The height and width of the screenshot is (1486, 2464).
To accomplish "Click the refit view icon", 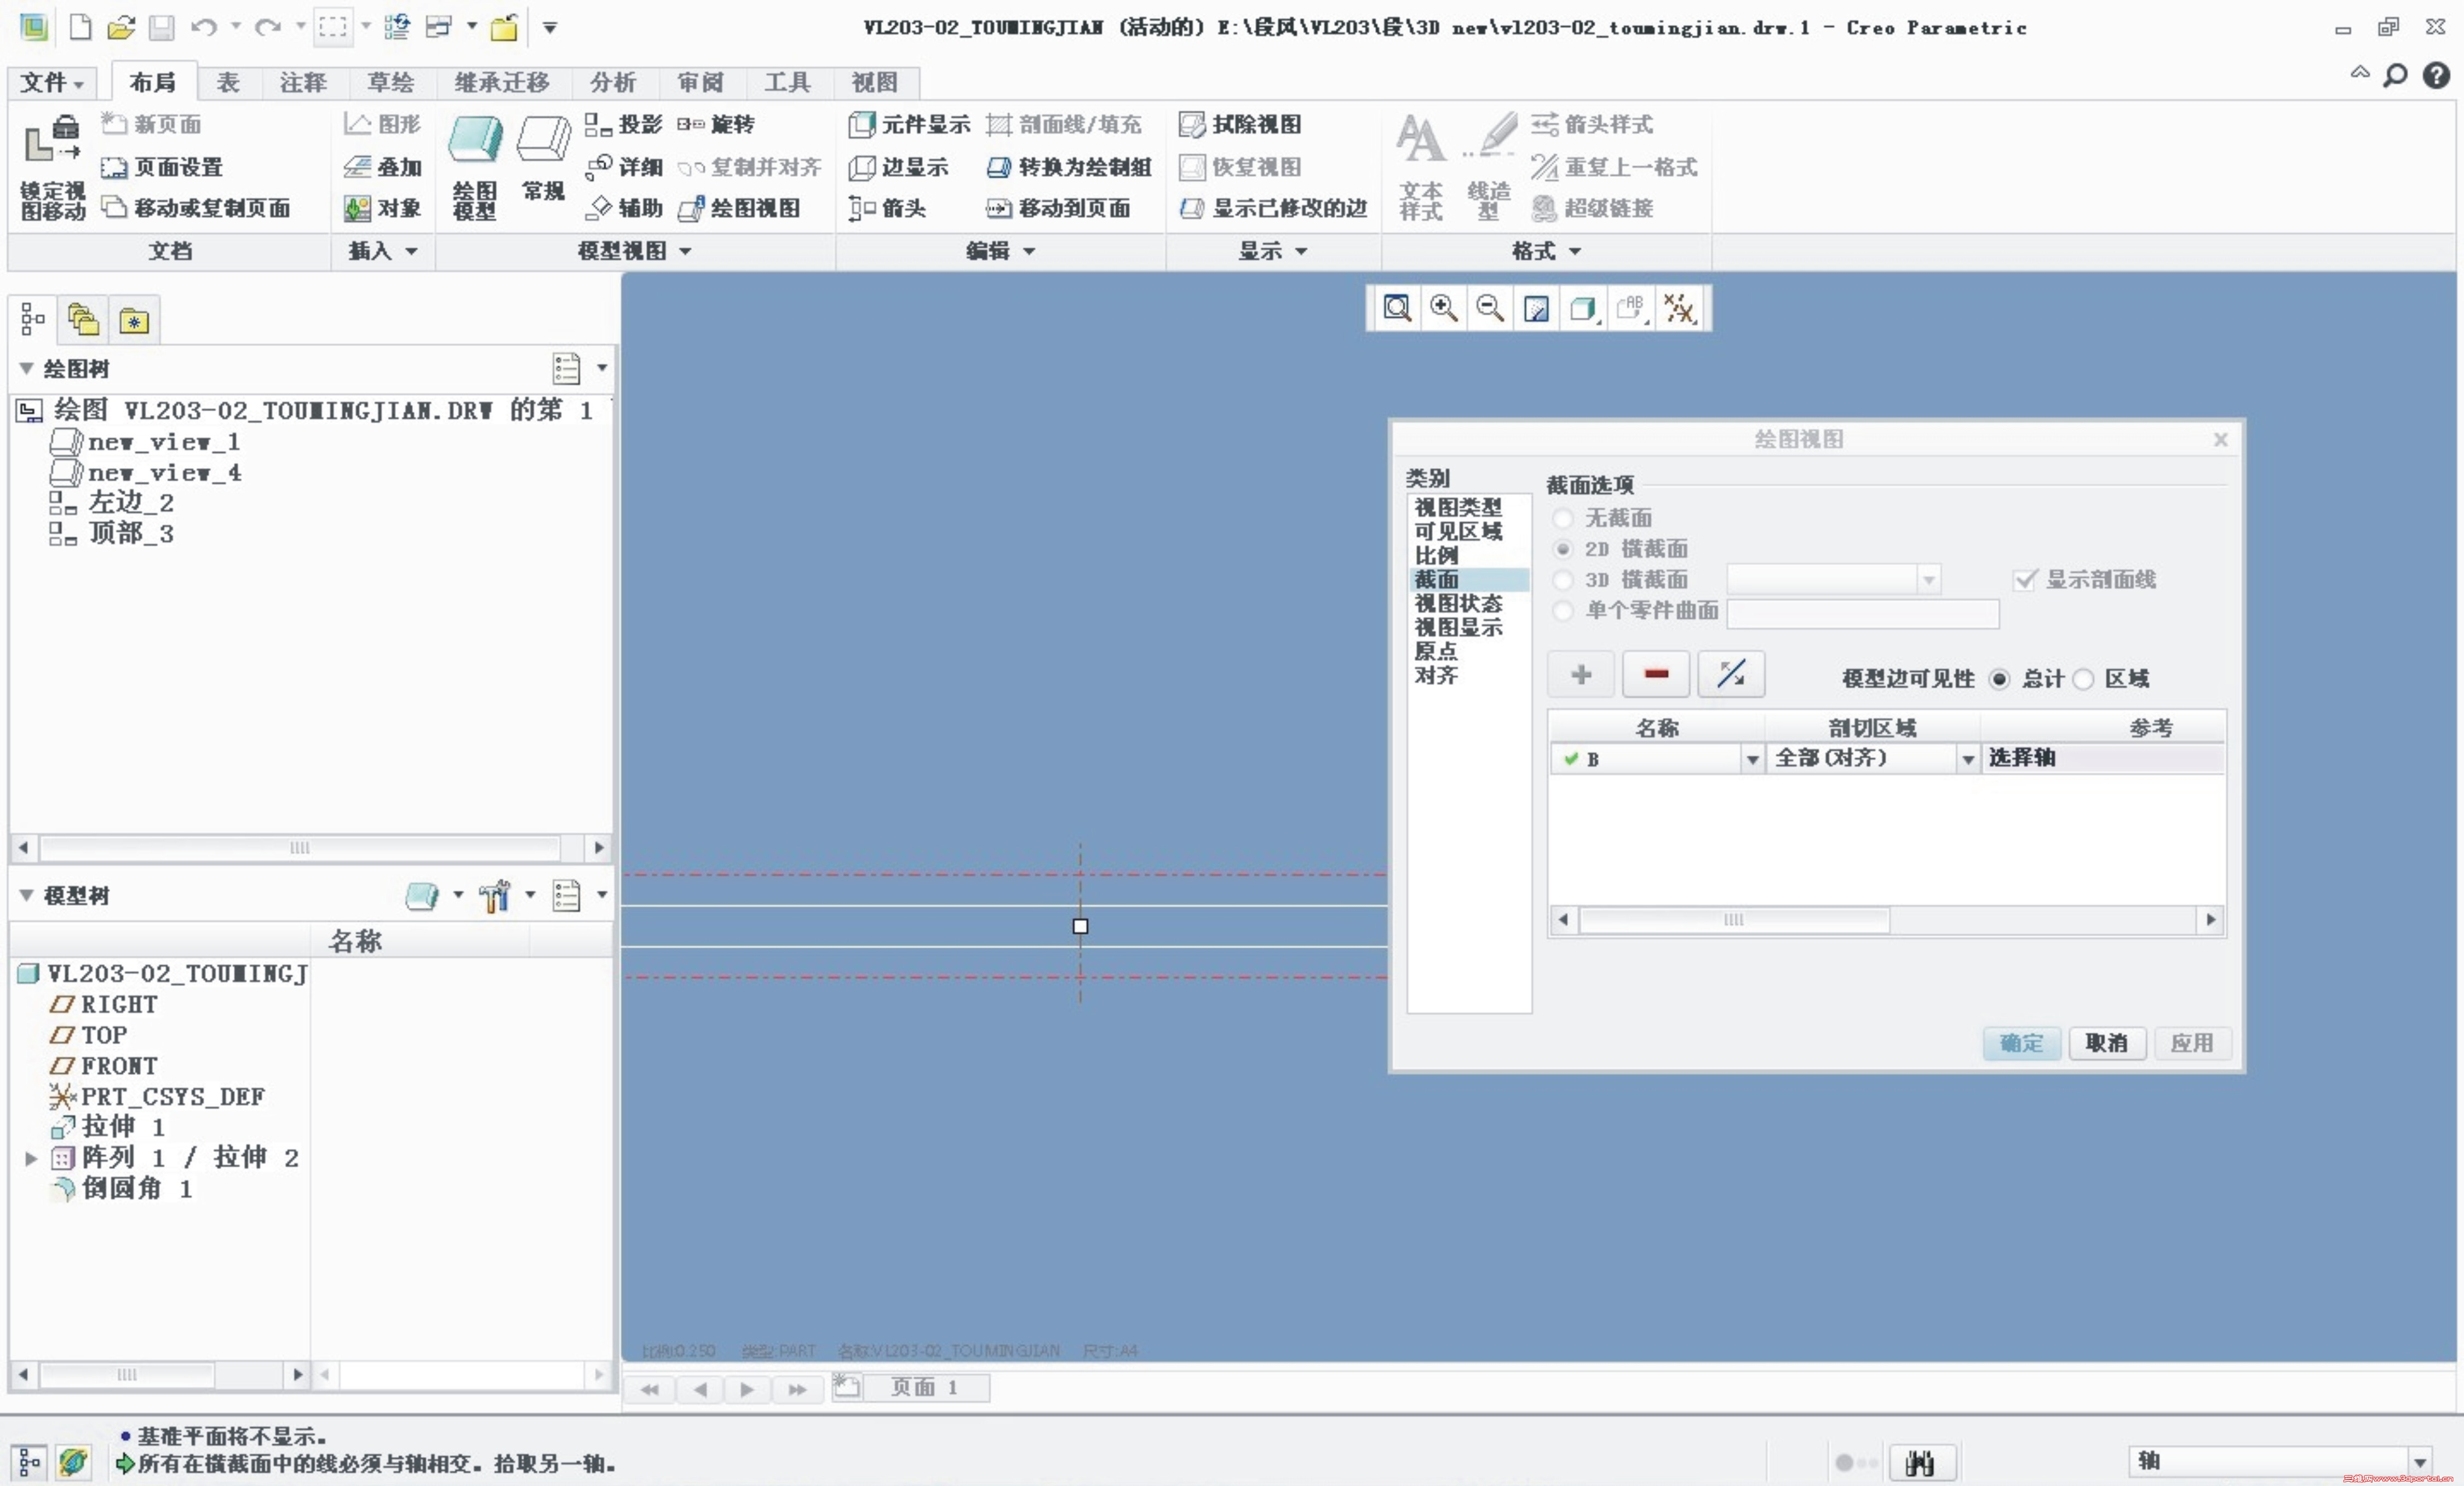I will (x=1397, y=308).
